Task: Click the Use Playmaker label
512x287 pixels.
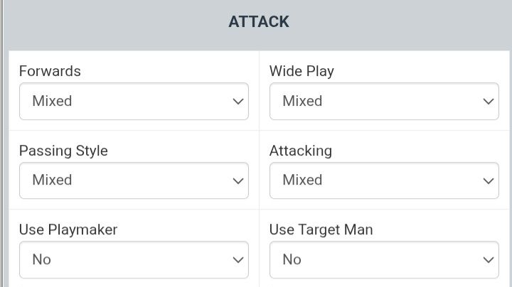Action: click(68, 229)
